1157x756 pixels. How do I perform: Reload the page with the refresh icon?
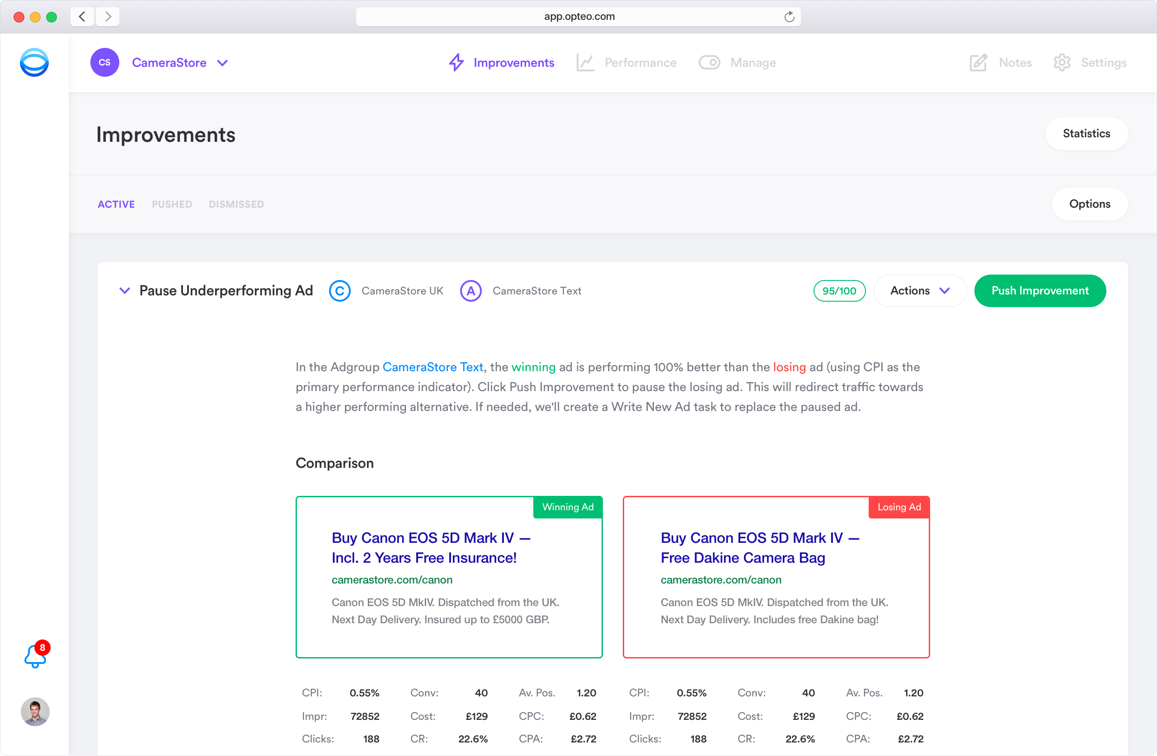[x=789, y=17]
